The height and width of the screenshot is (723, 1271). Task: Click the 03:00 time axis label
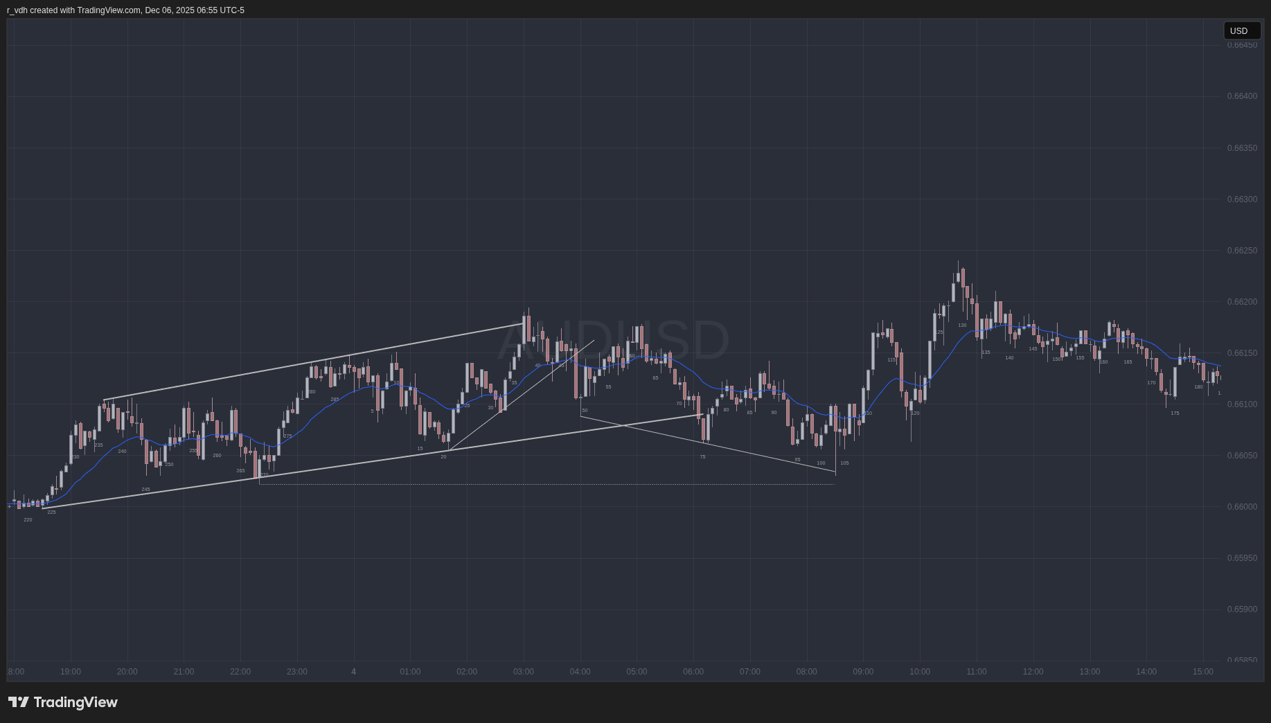click(524, 672)
